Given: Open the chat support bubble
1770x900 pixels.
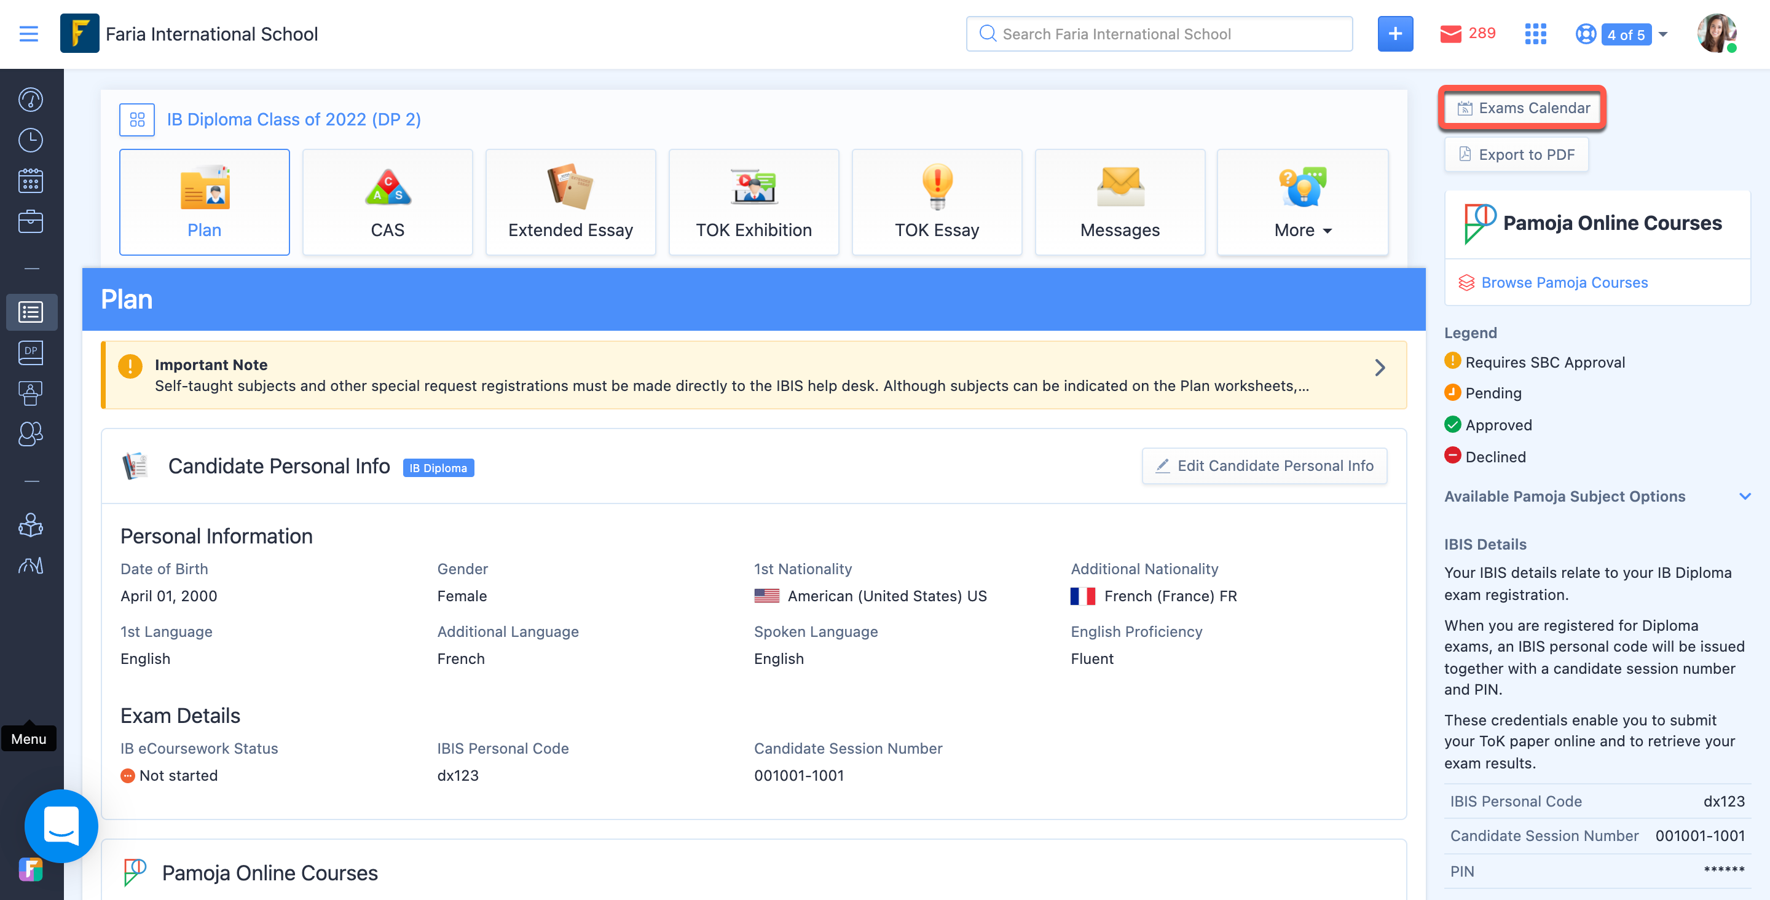Looking at the screenshot, I should point(61,825).
